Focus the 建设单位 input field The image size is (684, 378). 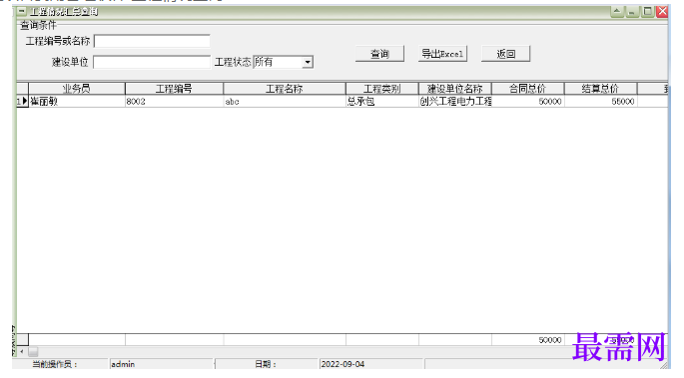point(152,62)
